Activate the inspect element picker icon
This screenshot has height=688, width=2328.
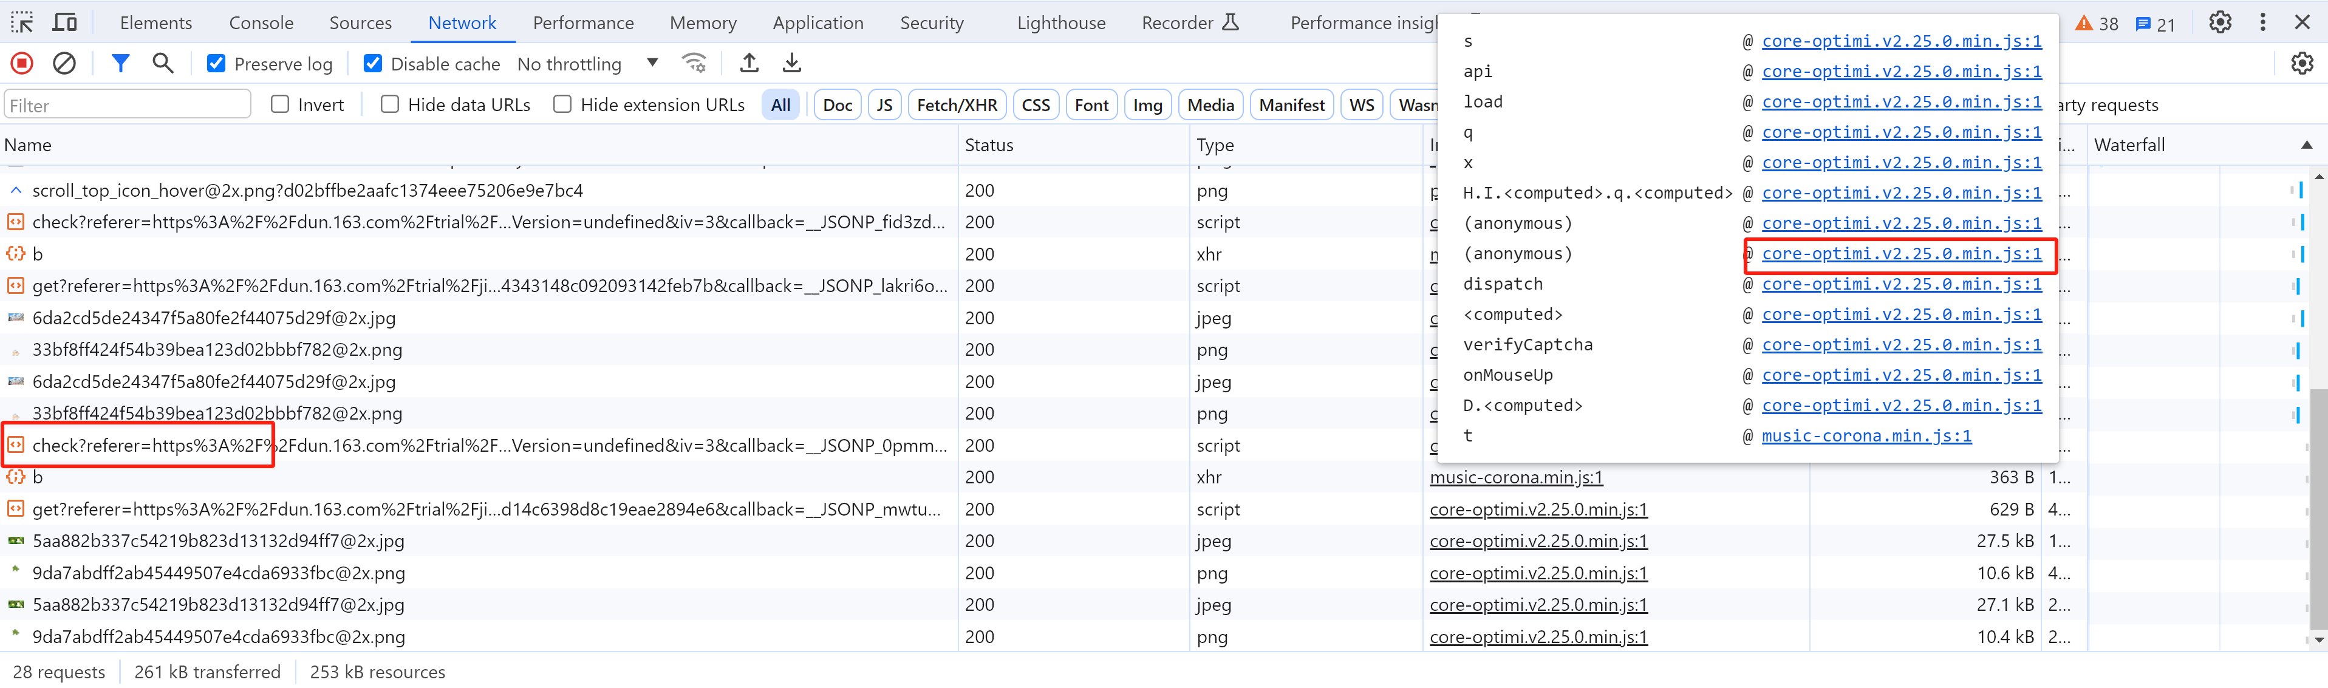click(x=22, y=22)
